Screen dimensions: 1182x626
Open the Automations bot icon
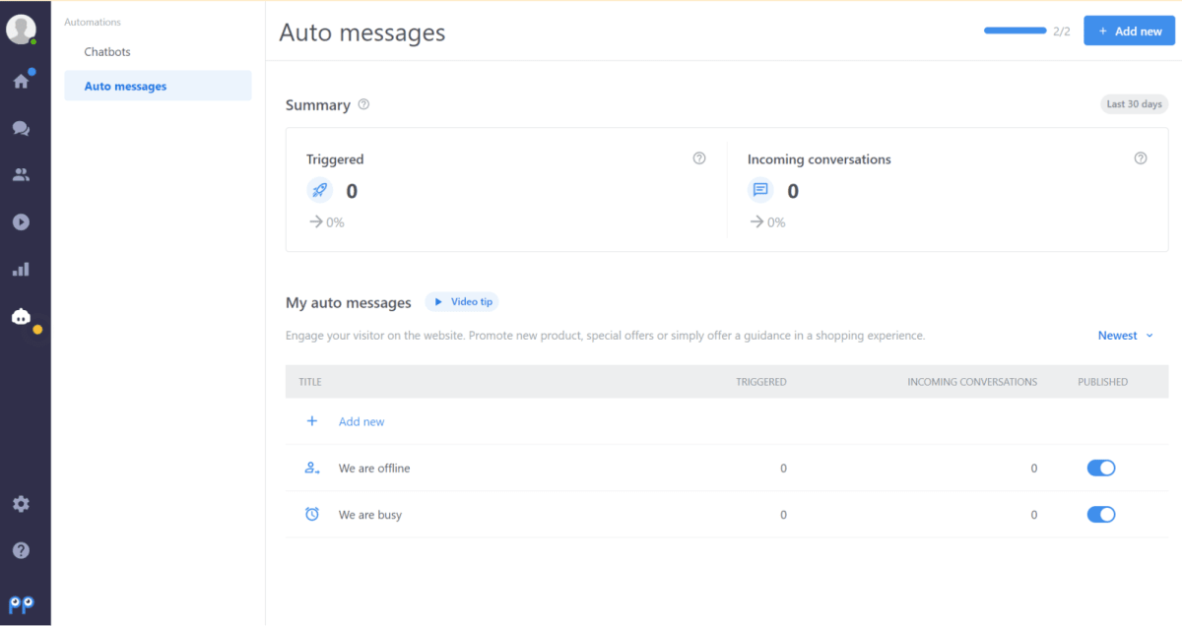21,316
